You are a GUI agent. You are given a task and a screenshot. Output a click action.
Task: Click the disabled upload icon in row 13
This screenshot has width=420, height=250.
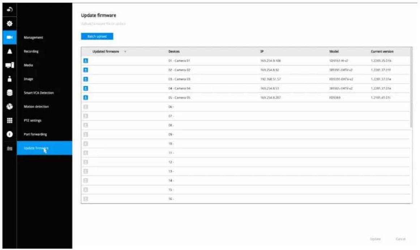click(x=86, y=171)
